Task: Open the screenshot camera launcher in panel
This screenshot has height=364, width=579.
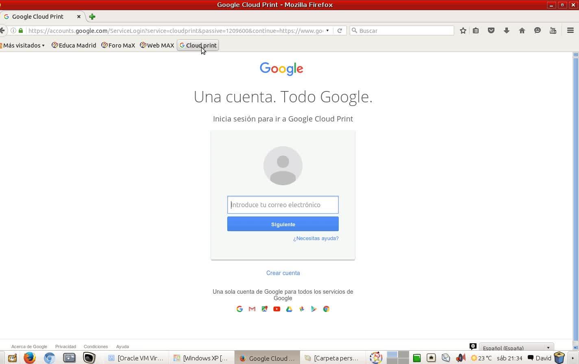Action: click(69, 358)
